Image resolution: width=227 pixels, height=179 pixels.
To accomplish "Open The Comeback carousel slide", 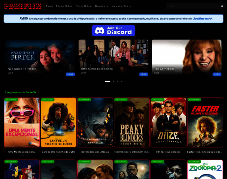I will [186, 57].
